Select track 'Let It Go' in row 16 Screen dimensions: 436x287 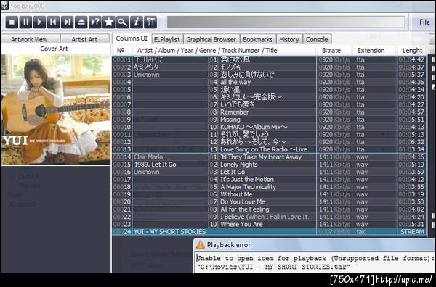click(x=233, y=172)
